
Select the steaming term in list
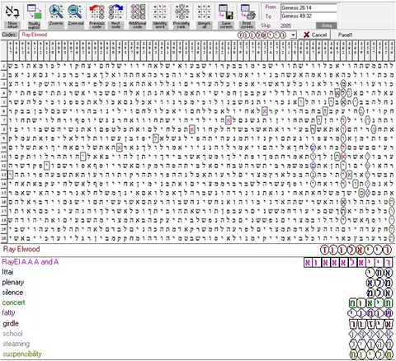click(x=16, y=344)
